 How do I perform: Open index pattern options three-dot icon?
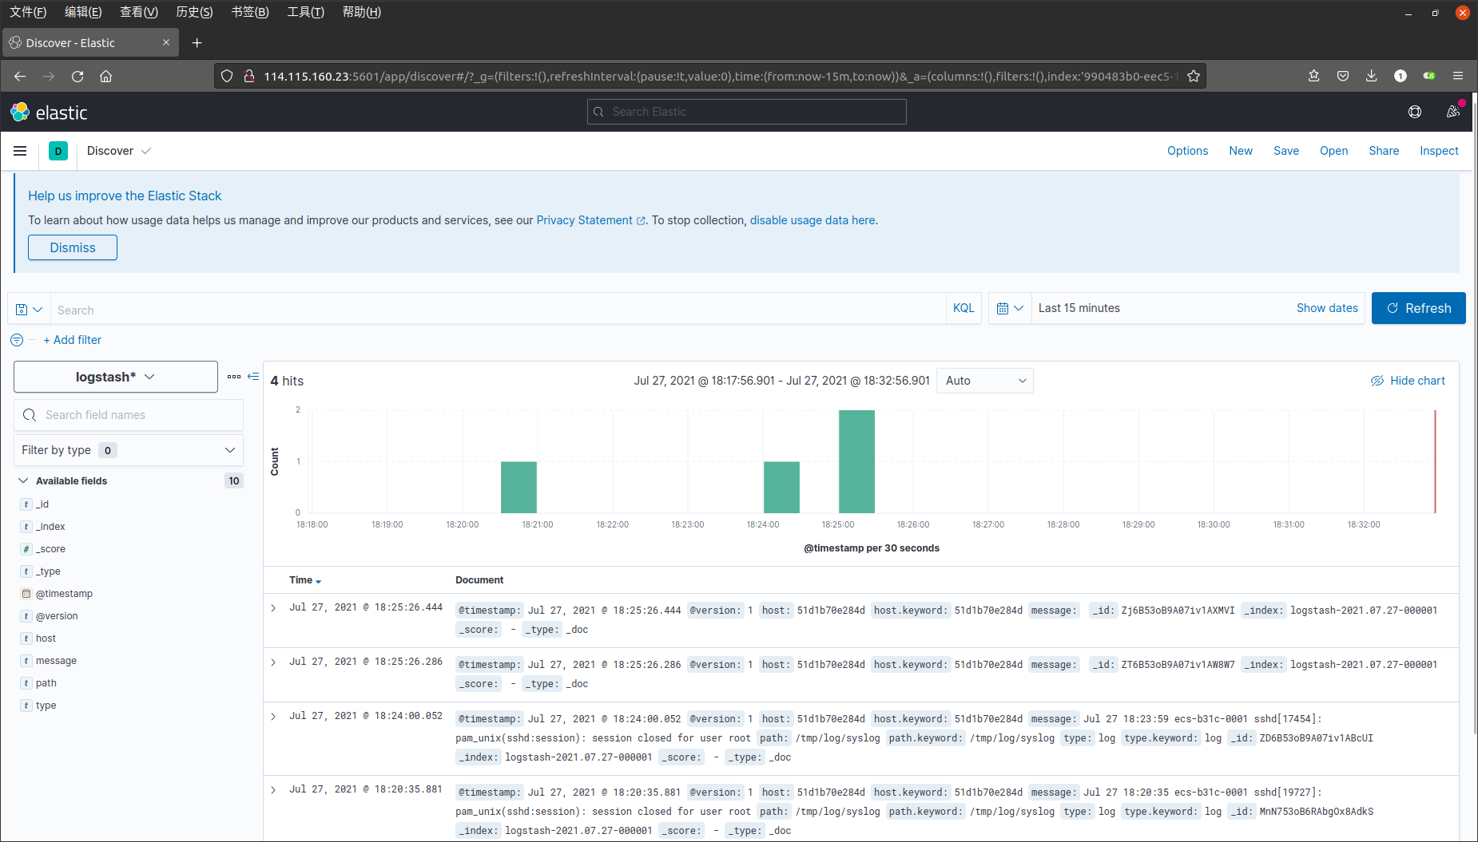tap(234, 377)
